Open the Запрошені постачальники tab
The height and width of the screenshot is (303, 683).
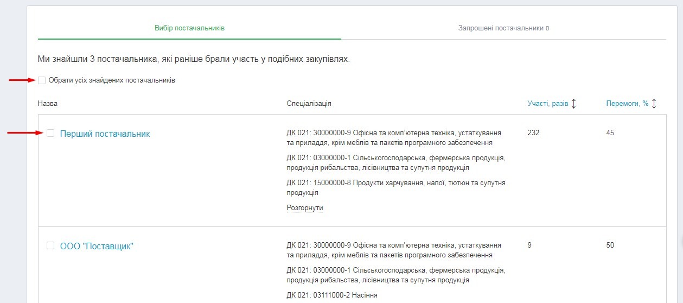click(x=503, y=28)
